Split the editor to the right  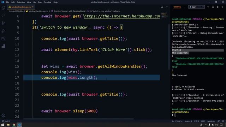(162, 7)
